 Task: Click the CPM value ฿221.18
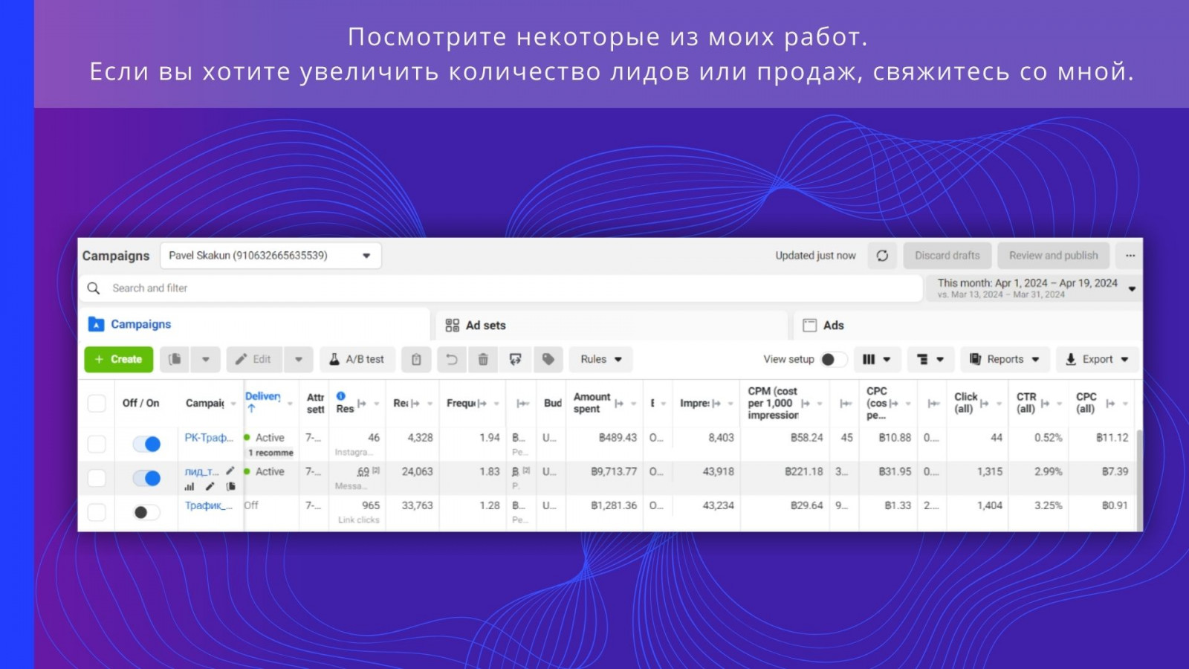pyautogui.click(x=804, y=471)
